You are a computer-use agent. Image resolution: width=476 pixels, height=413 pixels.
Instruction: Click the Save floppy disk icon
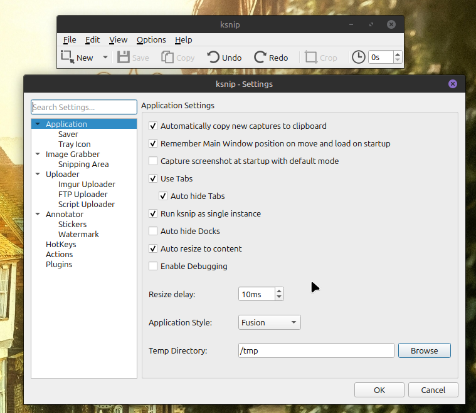coord(124,57)
